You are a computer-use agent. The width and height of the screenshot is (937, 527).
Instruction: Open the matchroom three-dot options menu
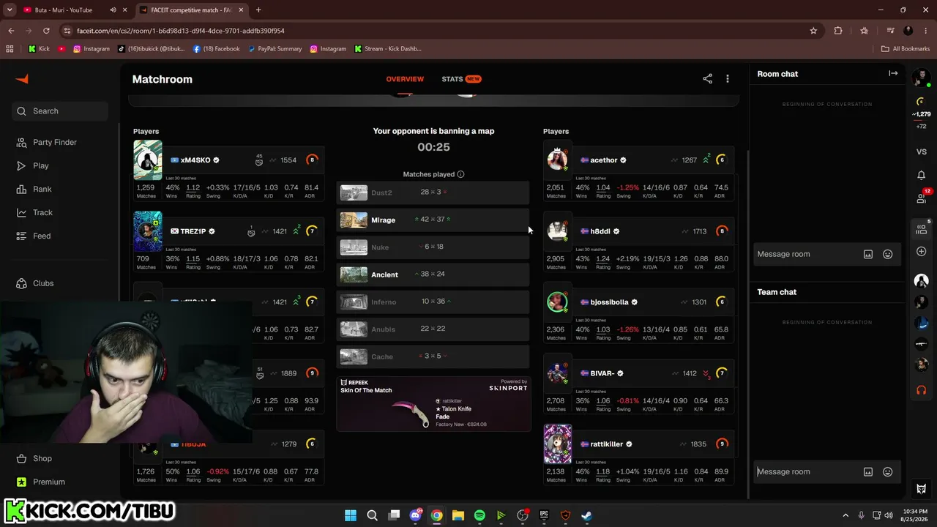tap(728, 79)
